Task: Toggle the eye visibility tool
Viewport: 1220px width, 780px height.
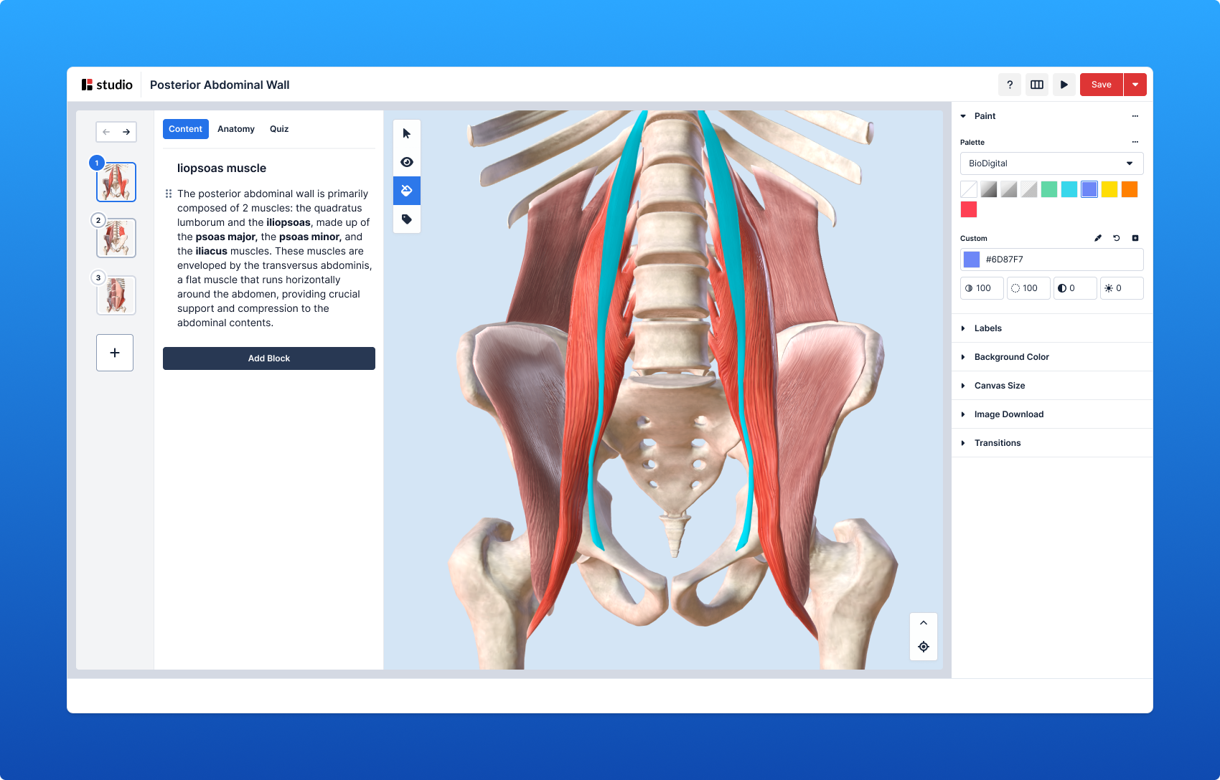Action: [407, 162]
